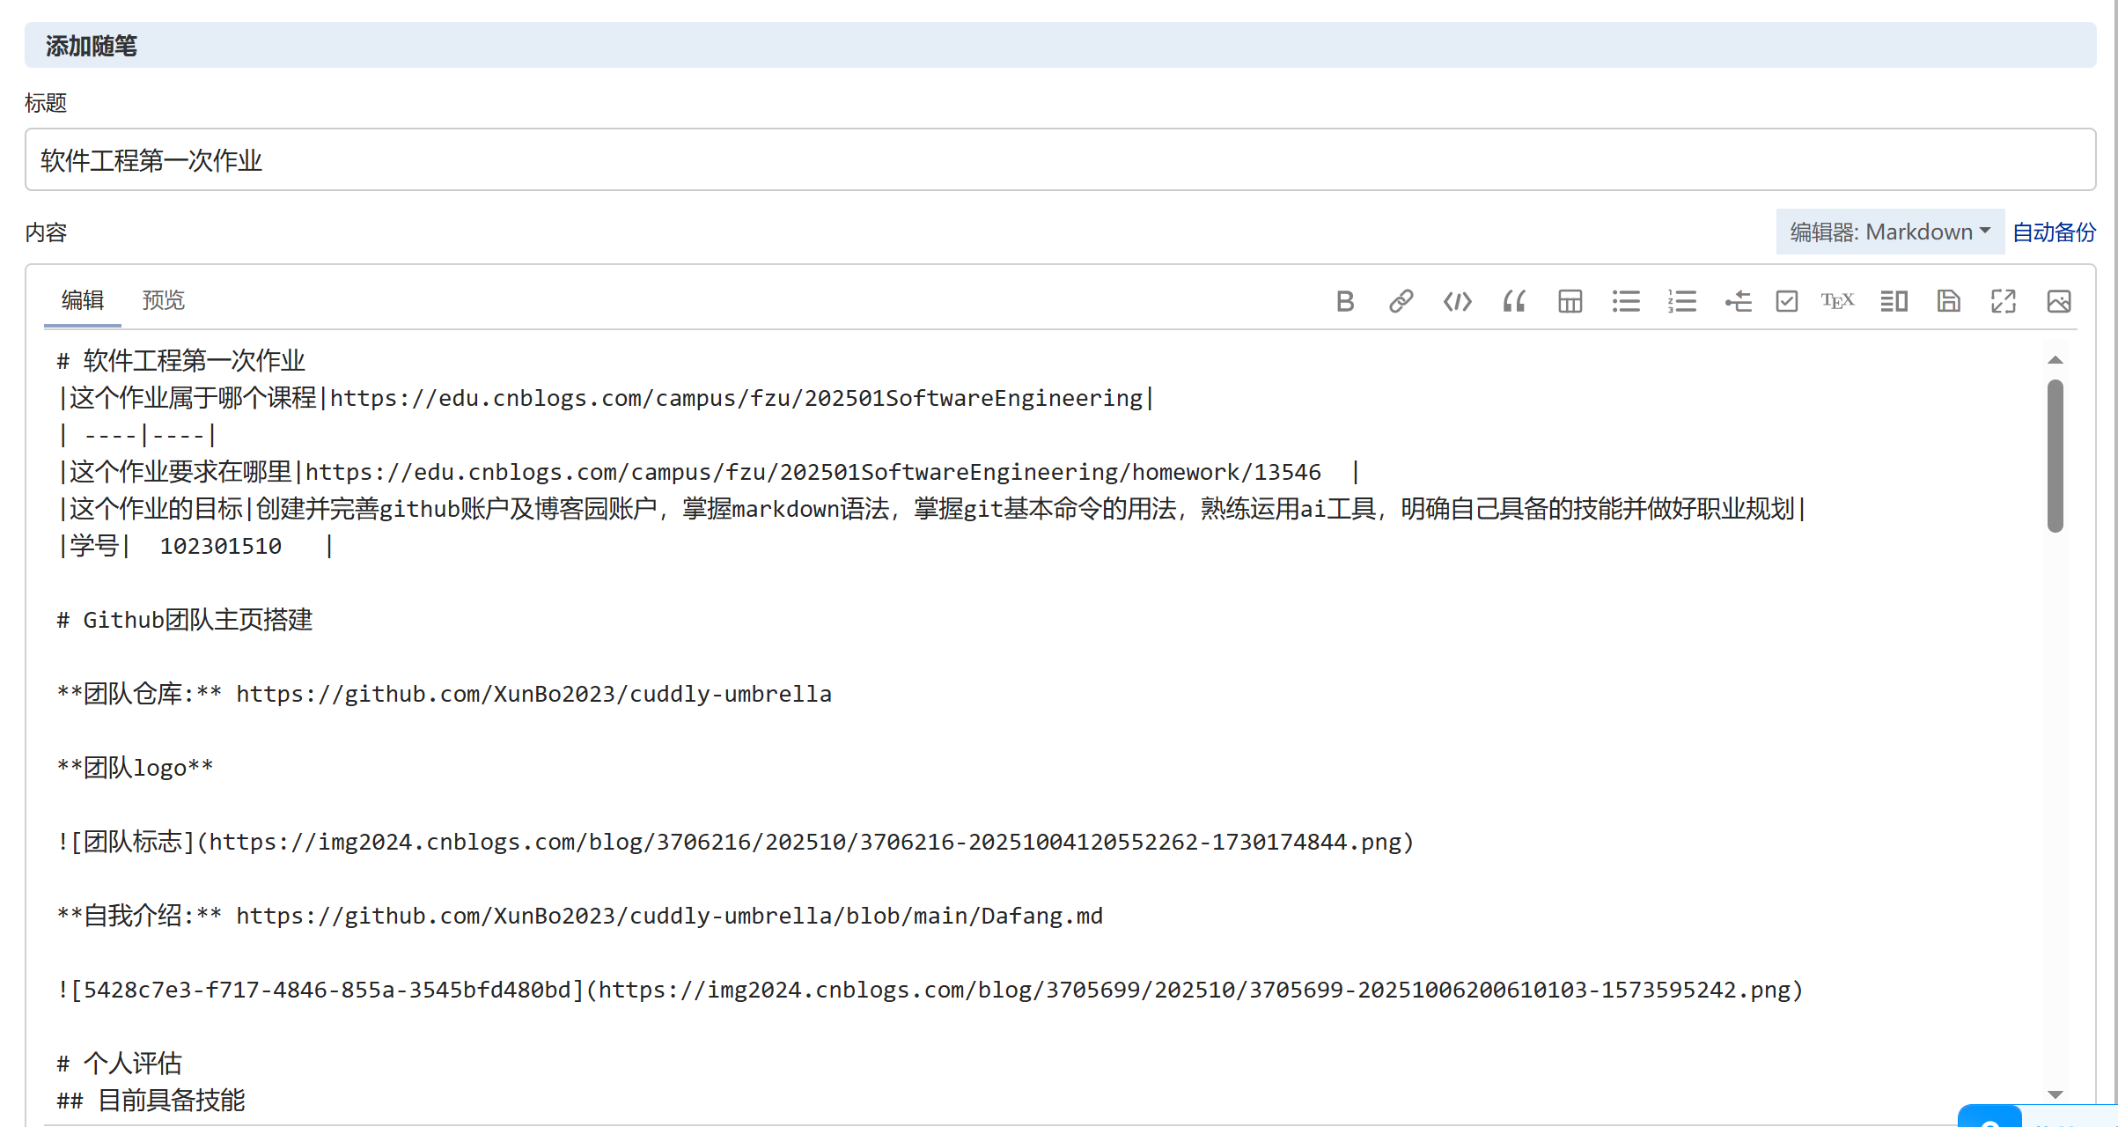This screenshot has width=2118, height=1127.
Task: Open the 编辑器: Markdown dropdown
Action: tap(1890, 232)
